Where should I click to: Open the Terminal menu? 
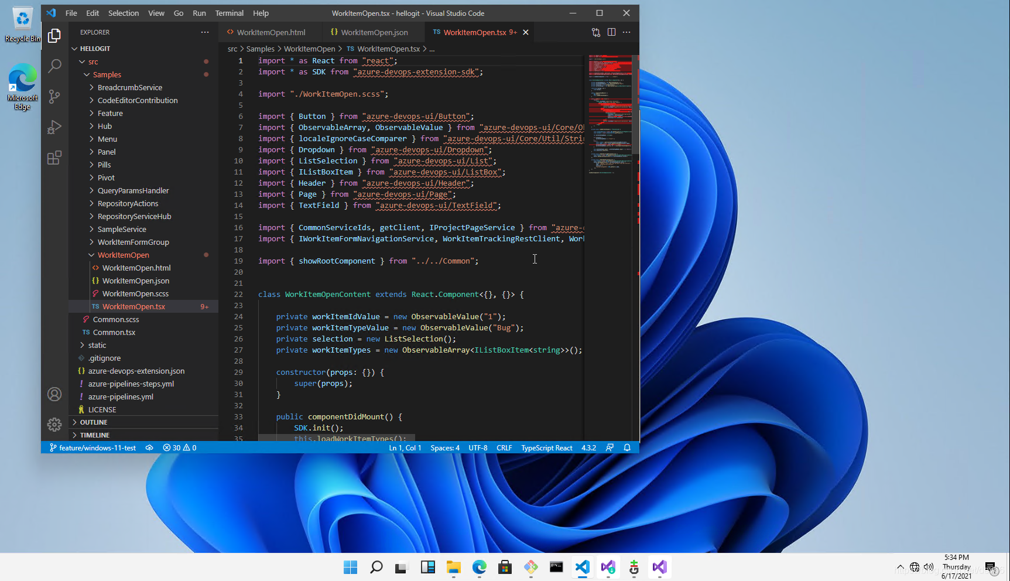(229, 13)
